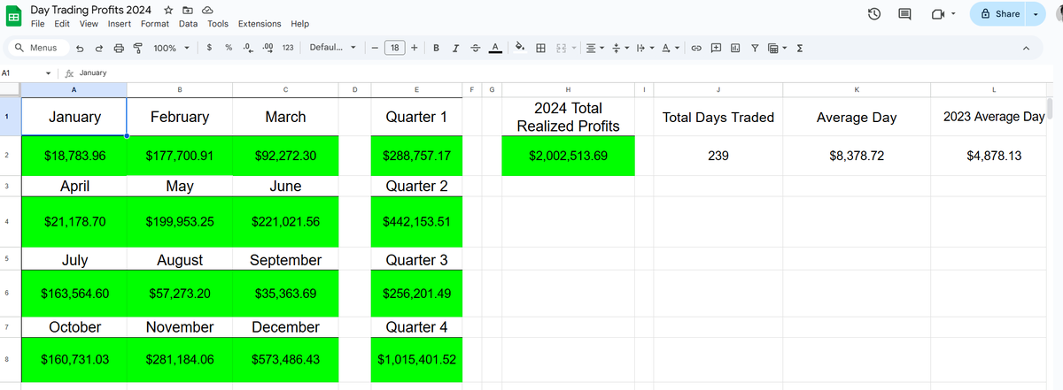The width and height of the screenshot is (1063, 390).
Task: Open the Format menu
Action: [x=155, y=24]
